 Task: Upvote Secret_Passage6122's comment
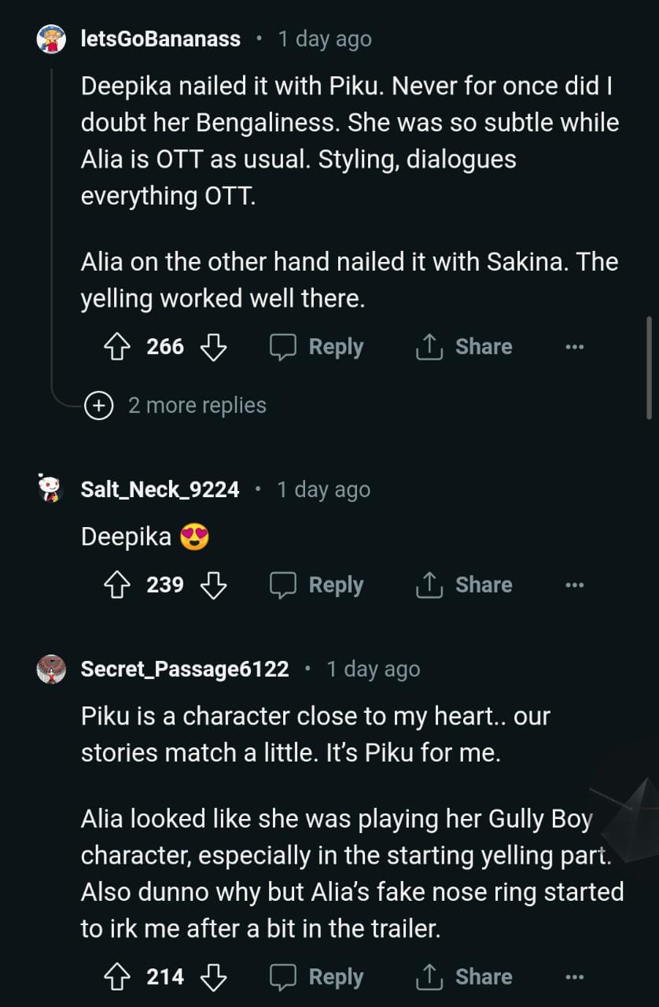coord(116,977)
